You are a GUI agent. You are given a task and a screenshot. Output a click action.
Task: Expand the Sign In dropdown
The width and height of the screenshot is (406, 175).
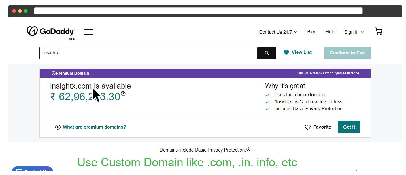[x=354, y=32]
